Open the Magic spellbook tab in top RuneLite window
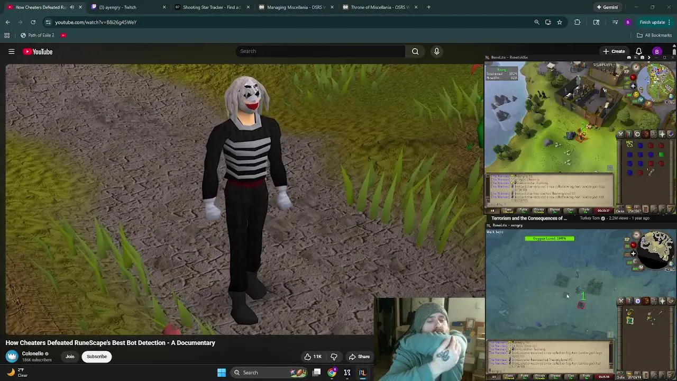This screenshot has height=381, width=677. (x=670, y=134)
